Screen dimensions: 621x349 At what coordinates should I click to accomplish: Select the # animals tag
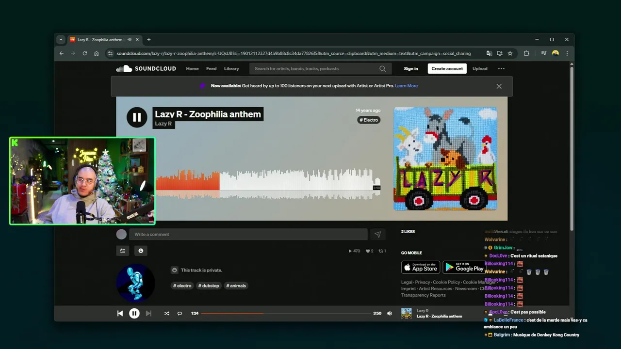pyautogui.click(x=236, y=286)
